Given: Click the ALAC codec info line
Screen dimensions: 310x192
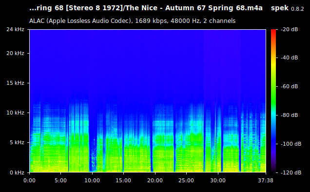Looking at the screenshot, I should coord(132,21).
